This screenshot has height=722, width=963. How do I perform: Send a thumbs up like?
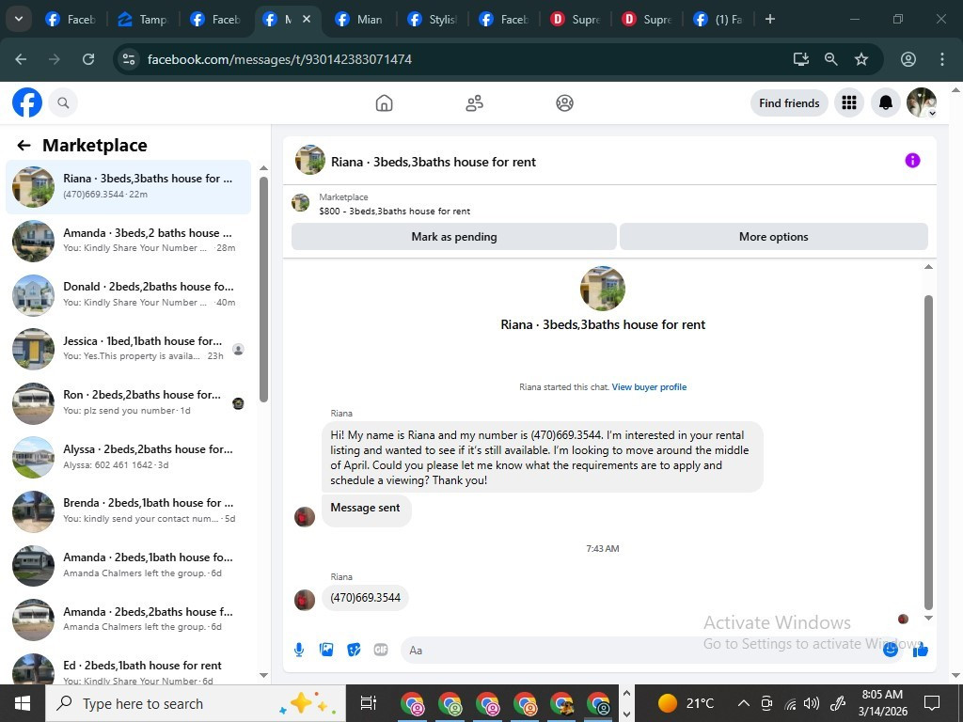tap(920, 650)
